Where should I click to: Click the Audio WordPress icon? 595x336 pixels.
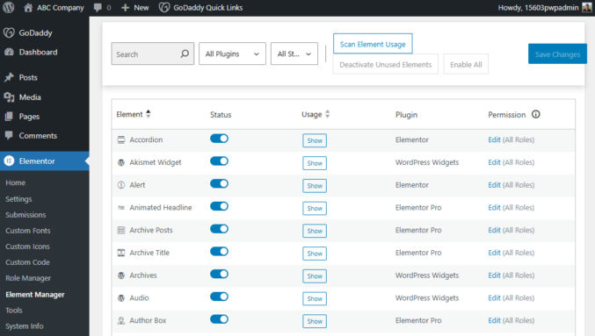pos(121,298)
